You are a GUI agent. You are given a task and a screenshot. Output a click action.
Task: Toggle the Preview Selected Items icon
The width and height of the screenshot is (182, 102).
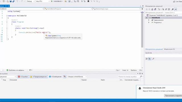click(176, 9)
